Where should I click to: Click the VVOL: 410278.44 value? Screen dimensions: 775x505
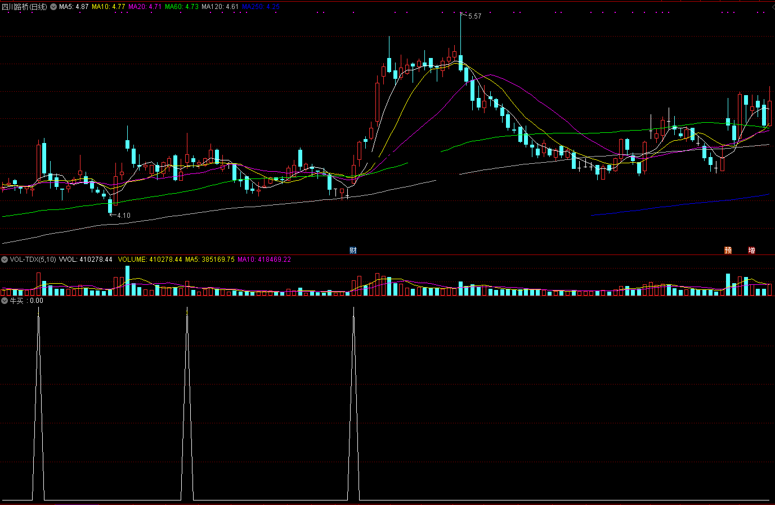(x=86, y=260)
